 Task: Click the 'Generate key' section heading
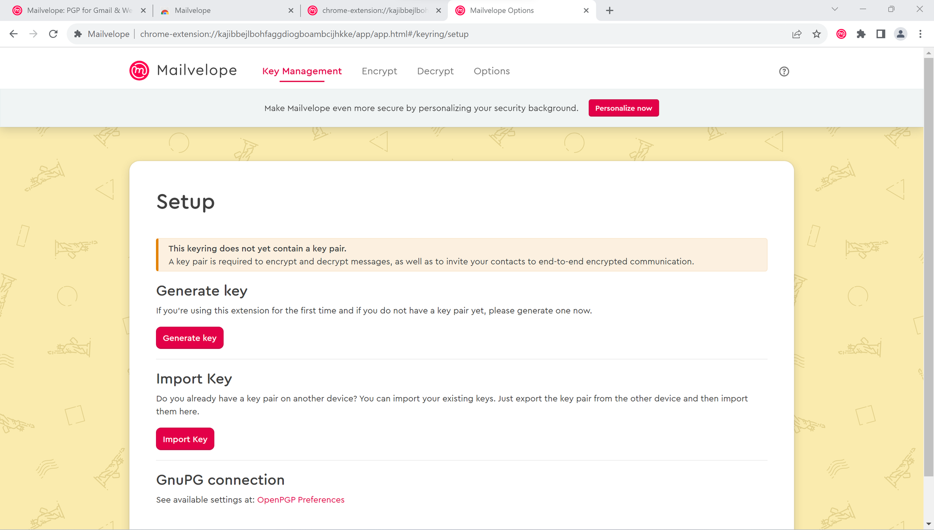pos(202,291)
